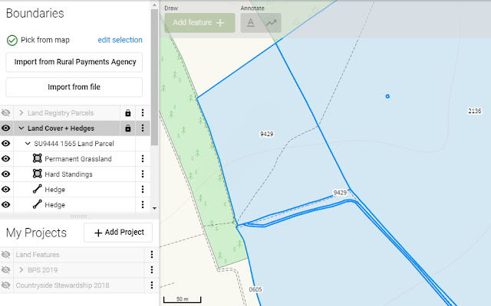This screenshot has height=306, width=491.
Task: Click the Import from file button
Action: point(74,87)
